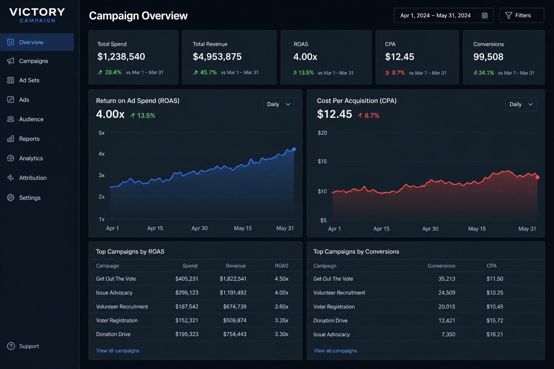554x369 pixels.
Task: Click the $1,822,541 revenue value
Action: click(233, 279)
